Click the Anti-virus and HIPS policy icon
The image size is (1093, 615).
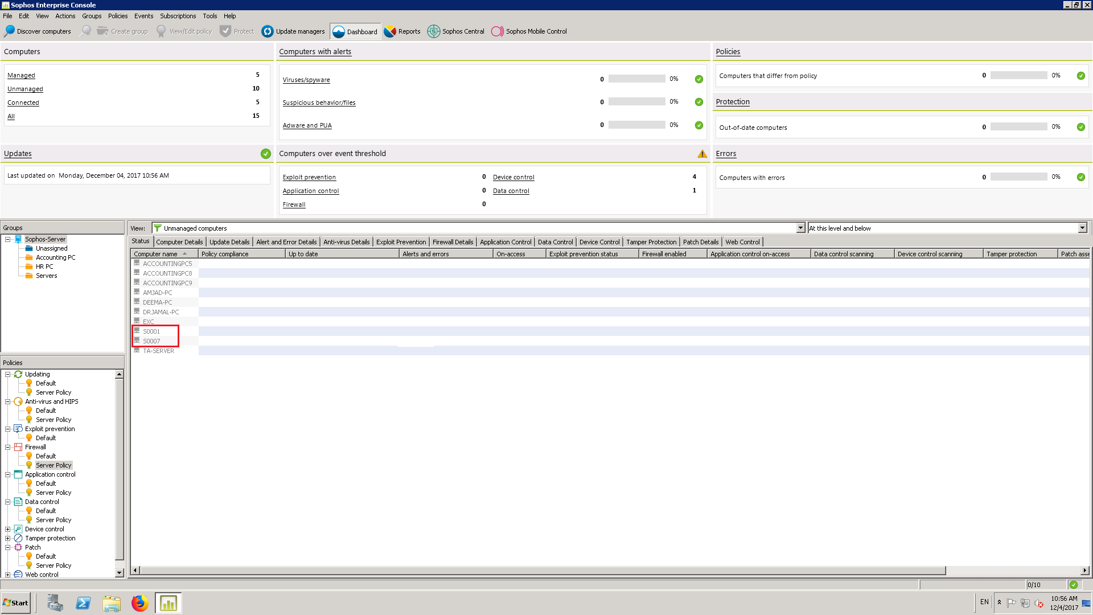click(18, 401)
